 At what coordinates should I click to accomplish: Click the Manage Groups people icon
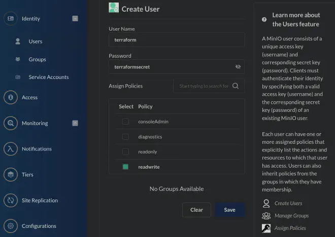pos(266,216)
